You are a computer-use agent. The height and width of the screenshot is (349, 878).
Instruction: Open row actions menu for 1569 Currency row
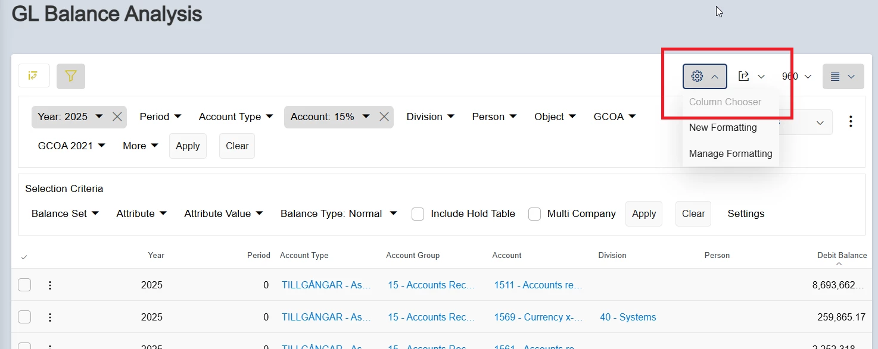pyautogui.click(x=50, y=317)
